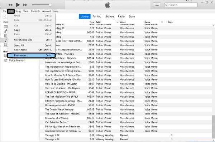Image resolution: width=215 pixels, height=142 pixels.
Task: Click the Genius atom playlist icon
Action: tap(5, 55)
